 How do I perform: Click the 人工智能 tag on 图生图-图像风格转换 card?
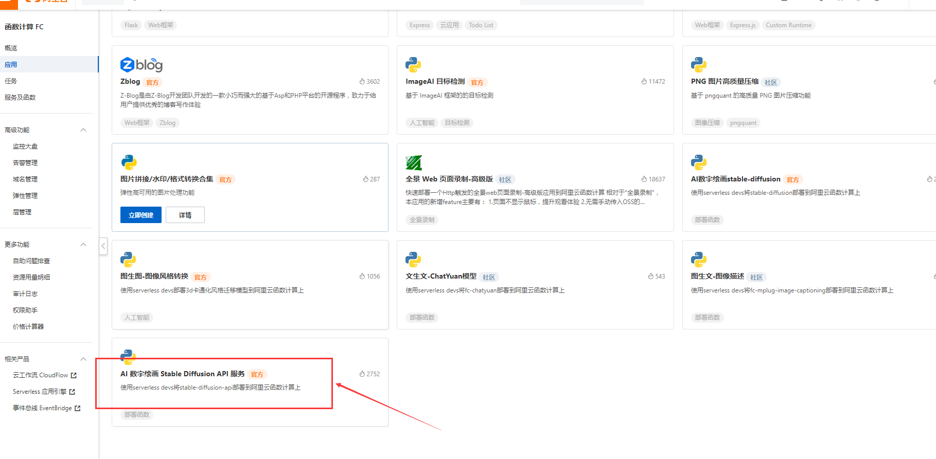click(x=137, y=318)
